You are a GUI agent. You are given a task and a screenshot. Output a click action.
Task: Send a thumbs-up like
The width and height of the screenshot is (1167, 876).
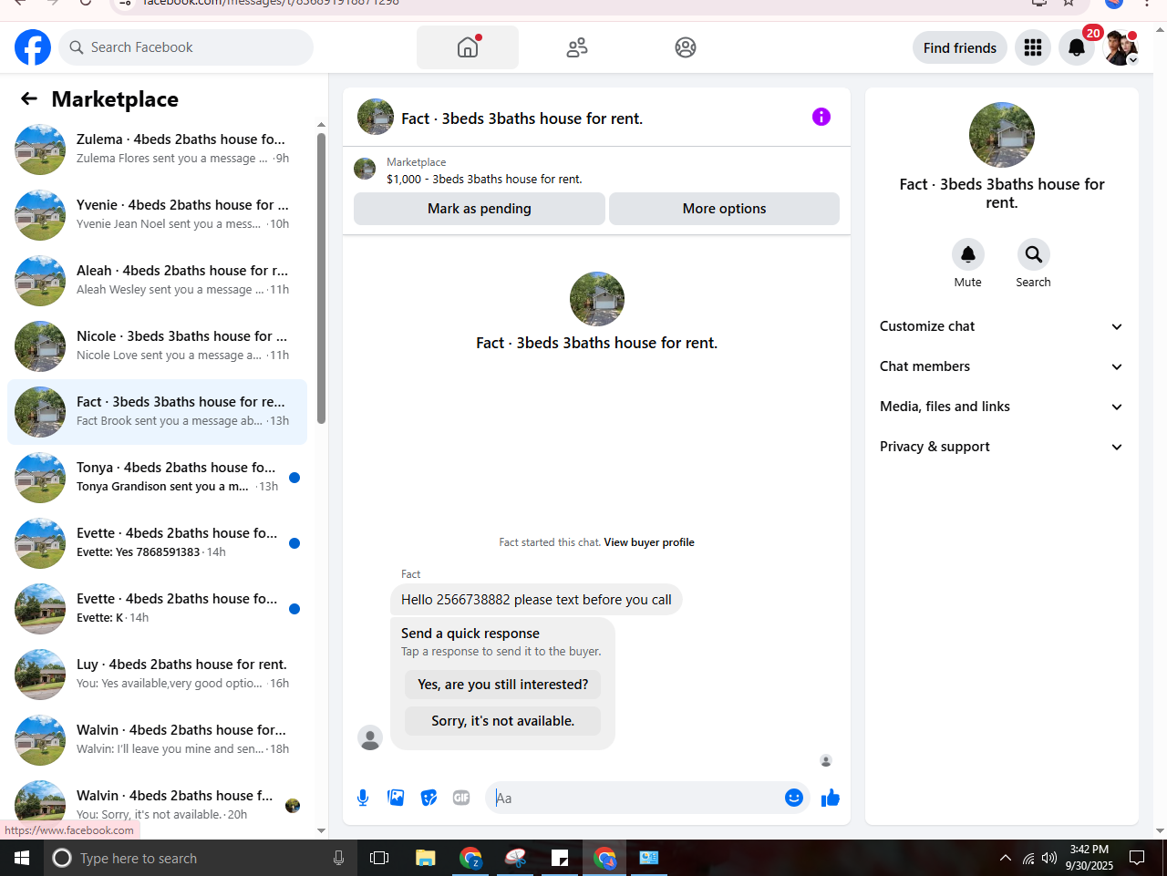point(831,799)
